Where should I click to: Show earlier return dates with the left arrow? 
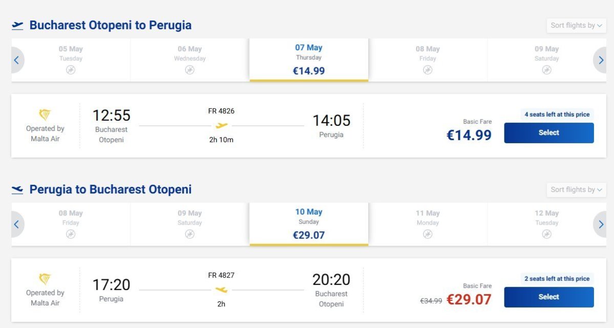pos(16,225)
